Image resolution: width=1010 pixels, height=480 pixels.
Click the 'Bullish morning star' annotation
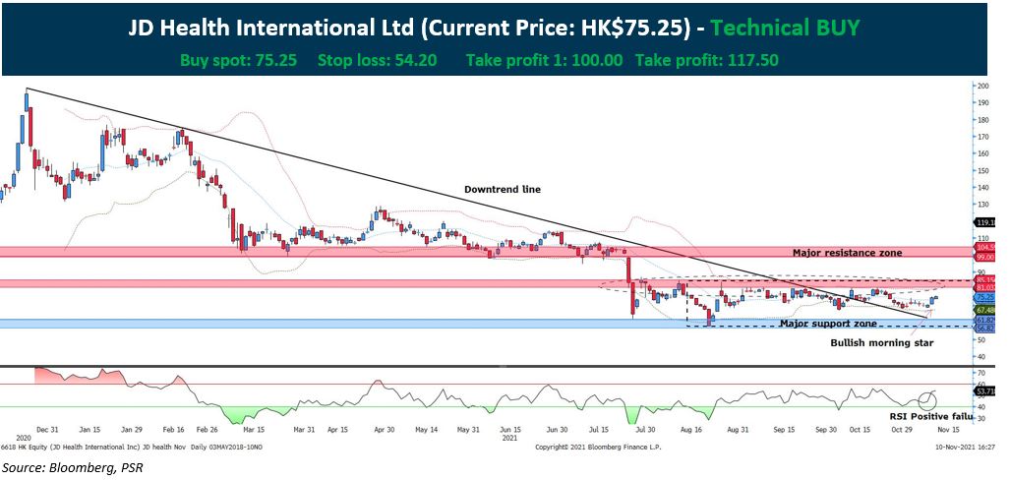(x=882, y=342)
